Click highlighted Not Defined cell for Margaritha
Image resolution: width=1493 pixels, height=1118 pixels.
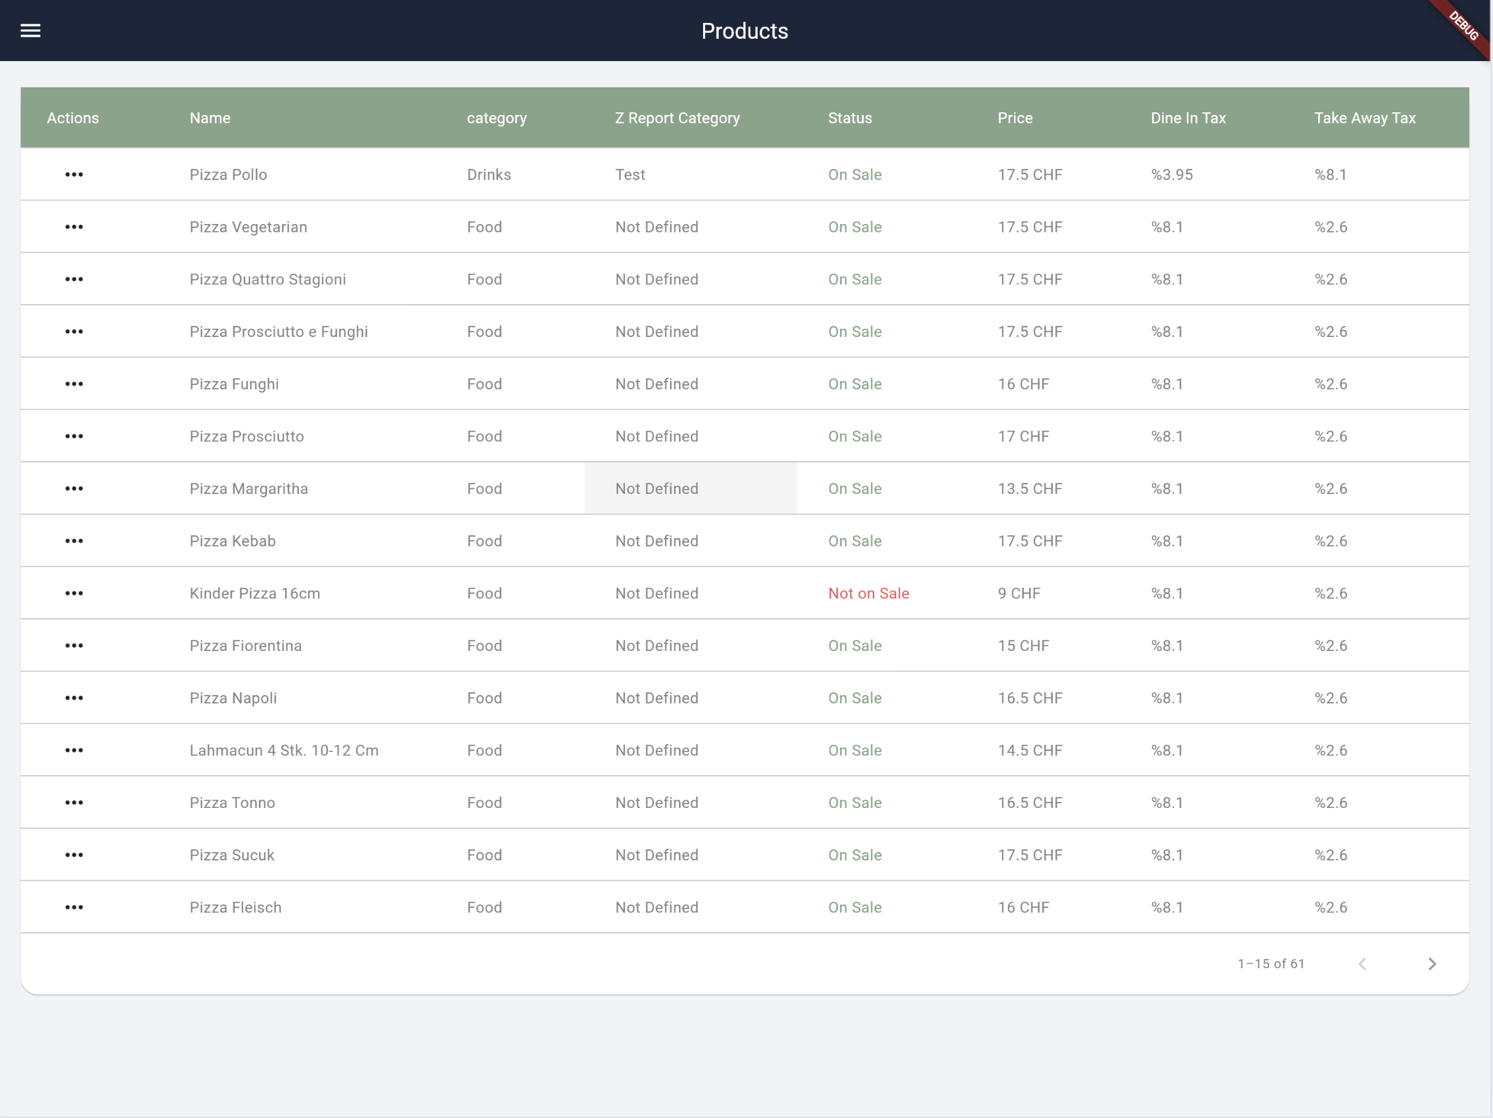point(656,489)
